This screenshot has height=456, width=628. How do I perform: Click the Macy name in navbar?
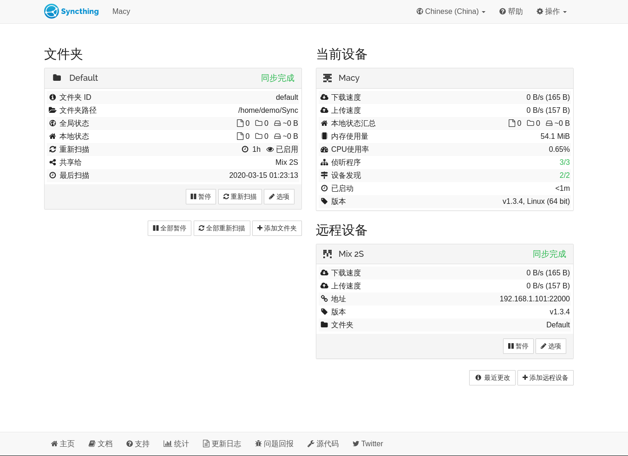click(121, 12)
